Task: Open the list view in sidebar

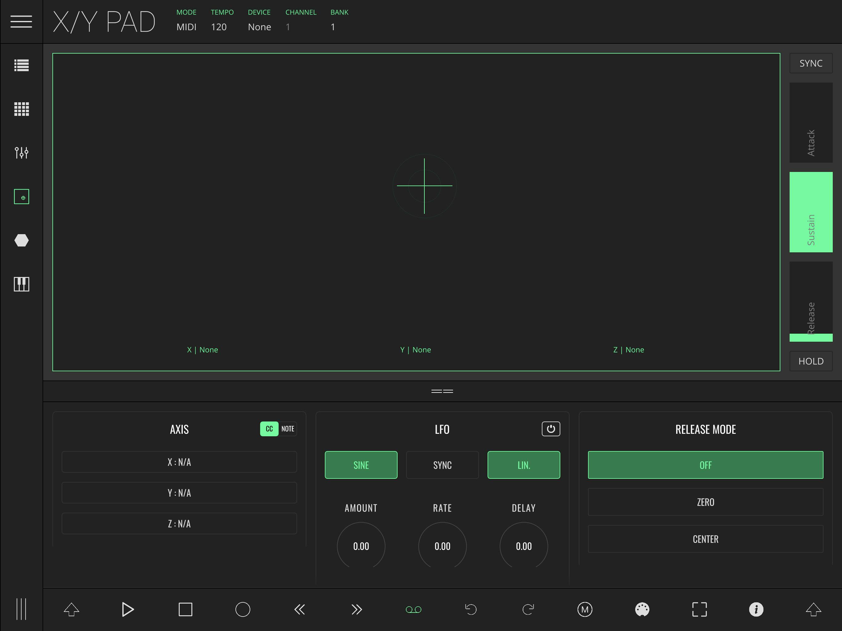Action: pyautogui.click(x=21, y=65)
